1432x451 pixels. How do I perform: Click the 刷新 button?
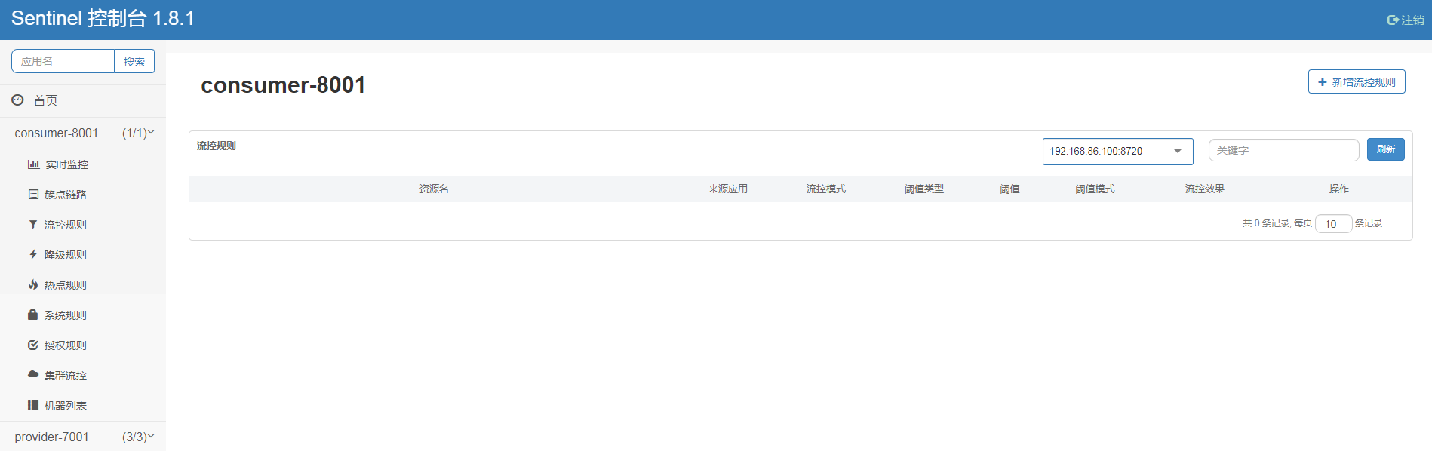(x=1385, y=149)
